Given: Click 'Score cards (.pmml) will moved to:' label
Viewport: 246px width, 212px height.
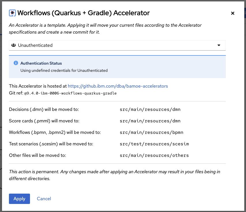Looking at the screenshot, I should (44, 121).
